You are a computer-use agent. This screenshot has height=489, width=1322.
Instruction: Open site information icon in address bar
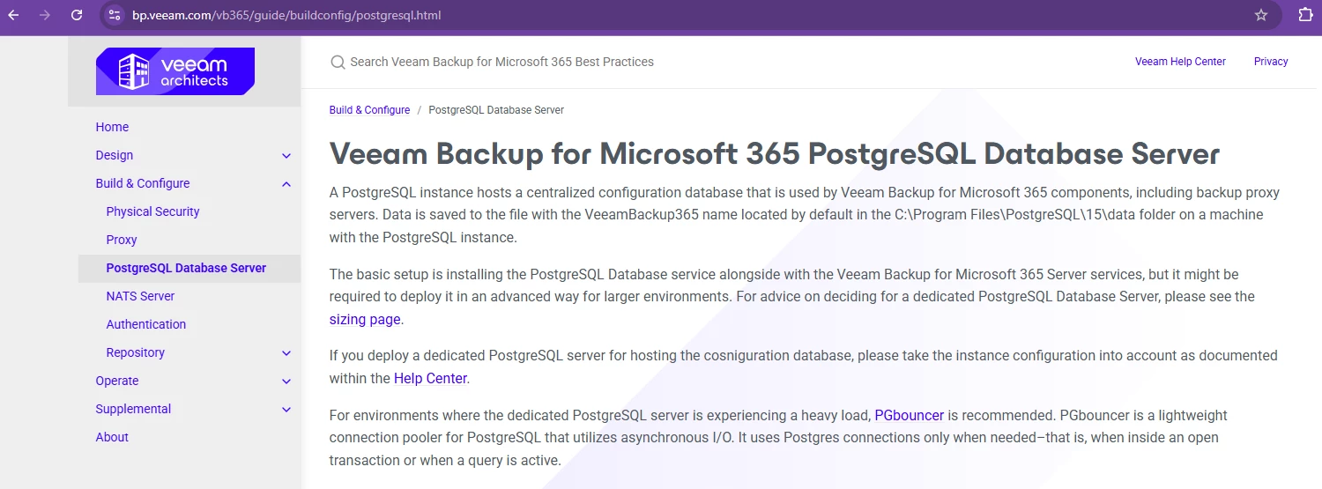click(115, 15)
